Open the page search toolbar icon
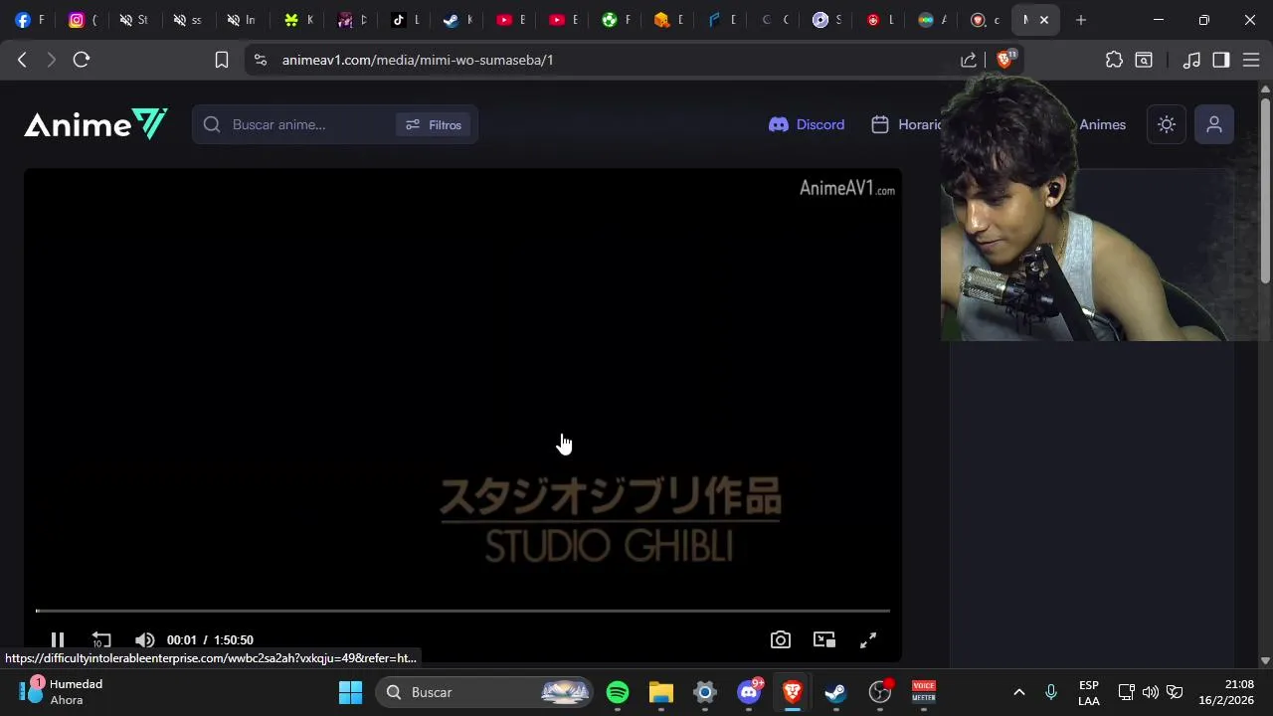The height and width of the screenshot is (716, 1273). tap(1144, 60)
